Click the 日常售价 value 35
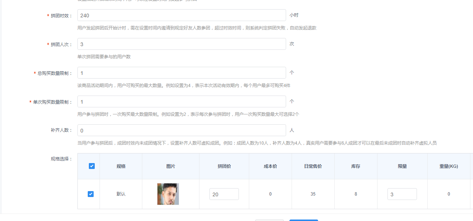This screenshot has width=473, height=221. (313, 194)
